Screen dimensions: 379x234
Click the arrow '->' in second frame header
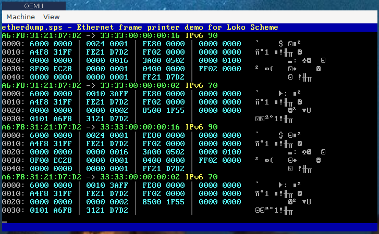click(x=91, y=85)
